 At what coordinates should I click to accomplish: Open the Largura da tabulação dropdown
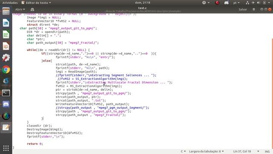click(x=206, y=151)
